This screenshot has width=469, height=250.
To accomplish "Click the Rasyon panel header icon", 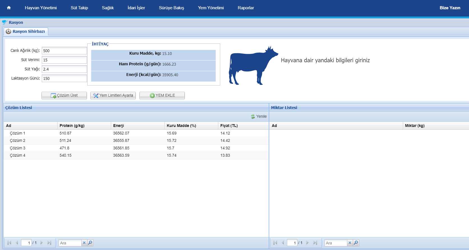I will [x=4, y=22].
